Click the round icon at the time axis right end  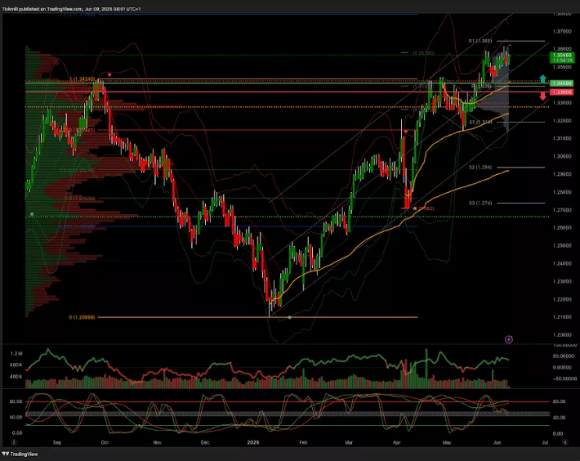(x=565, y=441)
